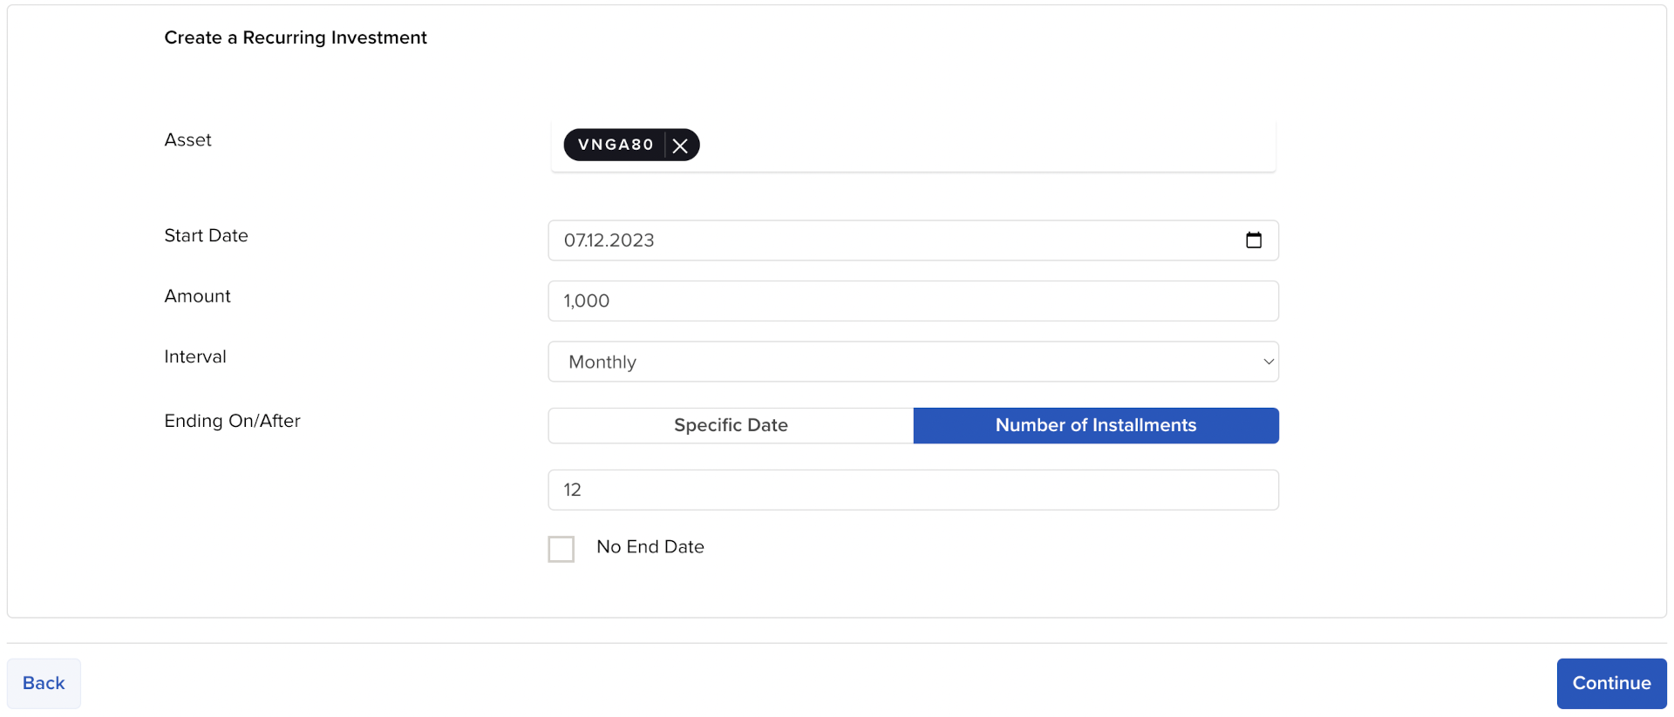The image size is (1674, 717).
Task: Go Back to the previous step
Action: coord(44,683)
